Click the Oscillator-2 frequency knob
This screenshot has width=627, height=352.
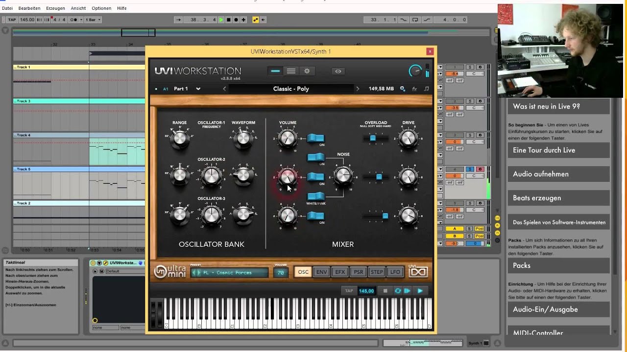[212, 176]
